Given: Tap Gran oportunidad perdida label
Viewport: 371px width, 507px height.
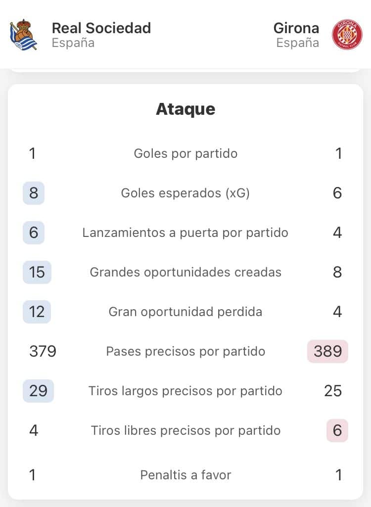Looking at the screenshot, I should [x=185, y=312].
